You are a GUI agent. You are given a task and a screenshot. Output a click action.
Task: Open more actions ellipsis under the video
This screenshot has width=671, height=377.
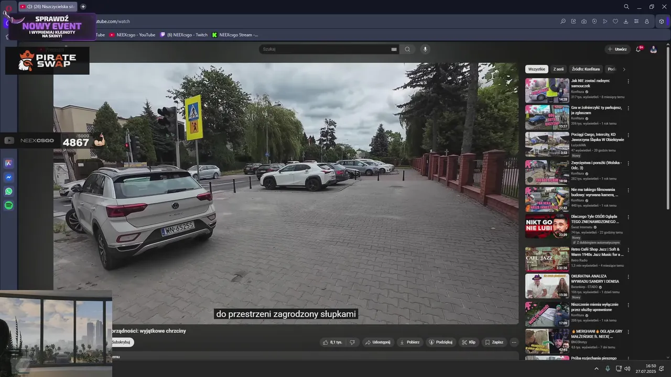point(514,342)
